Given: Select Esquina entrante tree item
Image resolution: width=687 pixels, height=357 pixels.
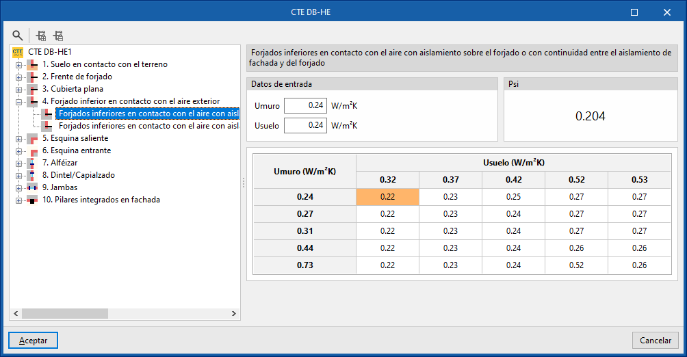Looking at the screenshot, I should 77,150.
